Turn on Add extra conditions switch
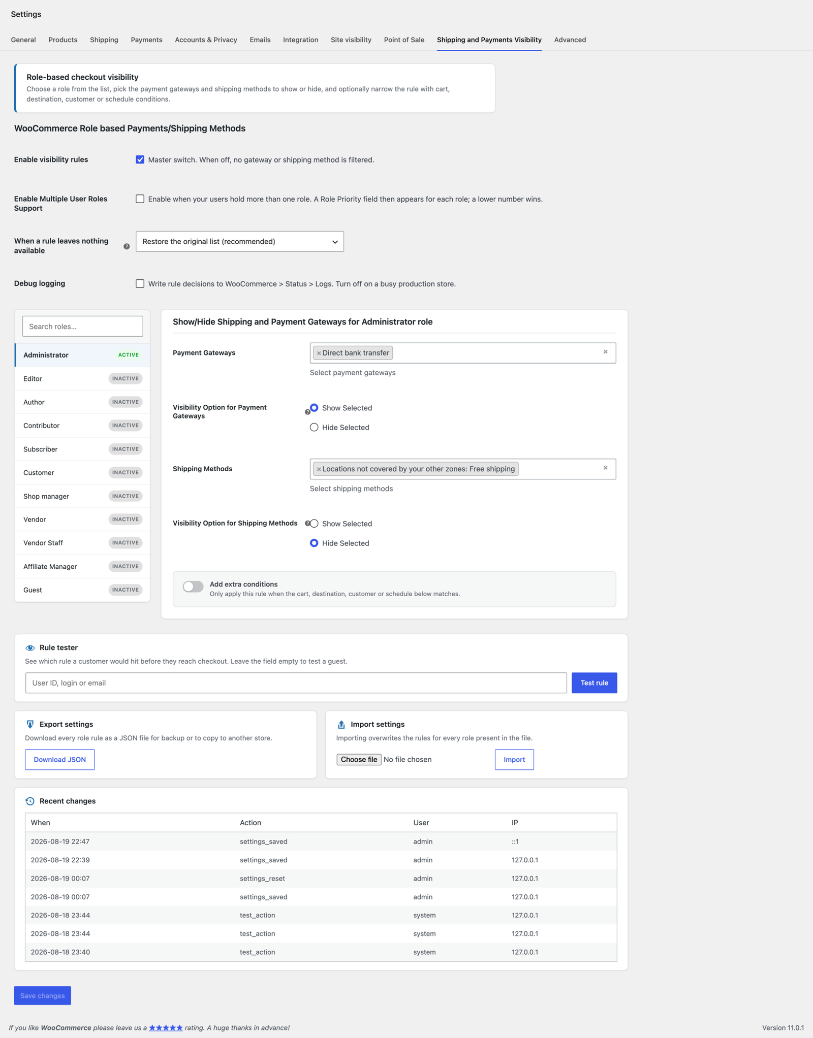The image size is (813, 1038). 193,587
